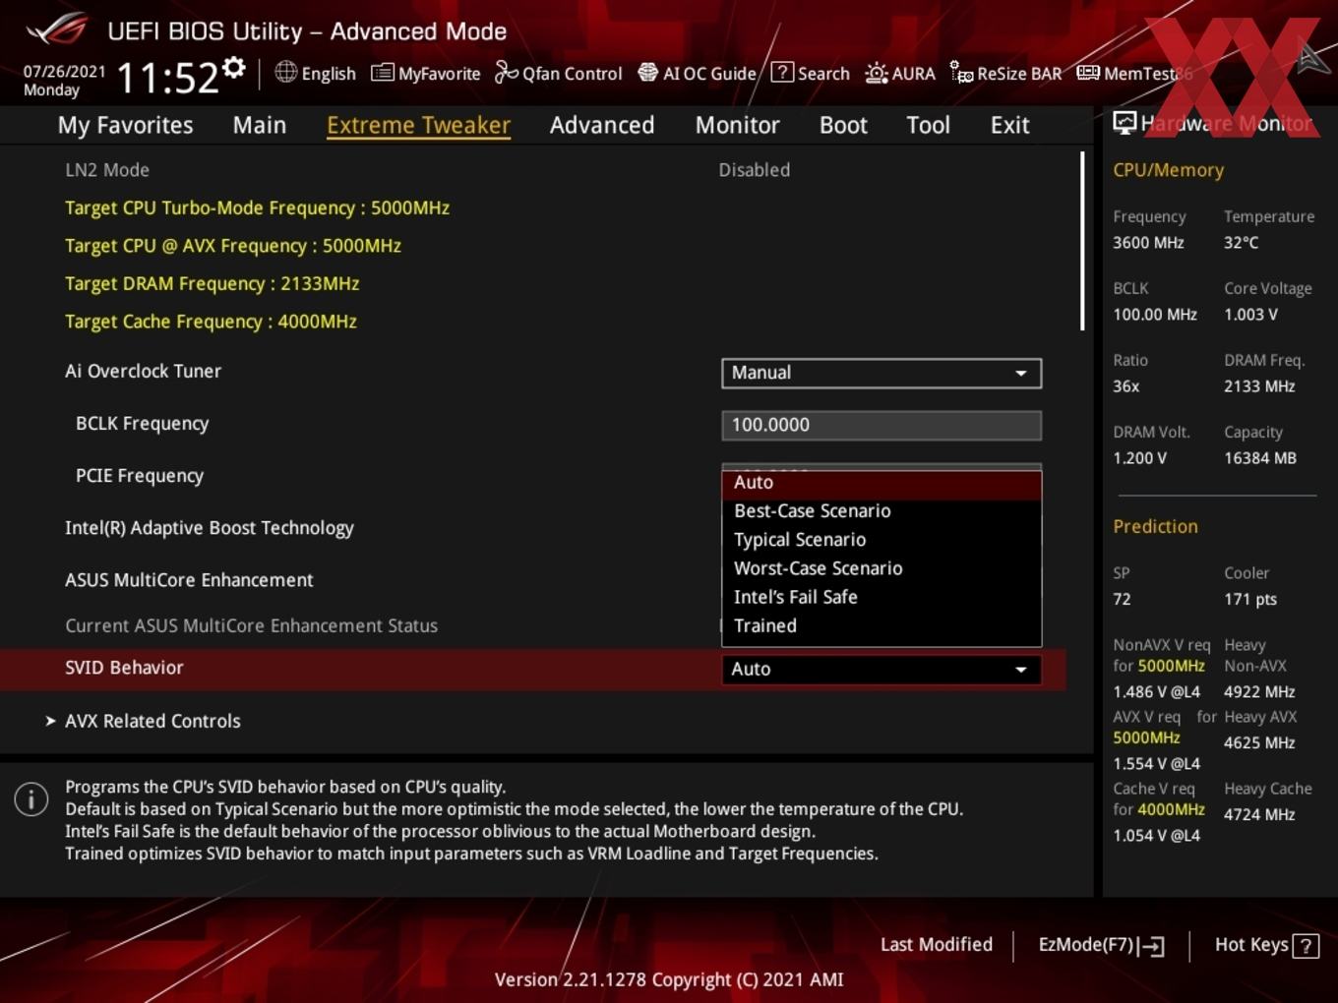1338x1003 pixels.
Task: Click Last Modified button
Action: (x=937, y=944)
